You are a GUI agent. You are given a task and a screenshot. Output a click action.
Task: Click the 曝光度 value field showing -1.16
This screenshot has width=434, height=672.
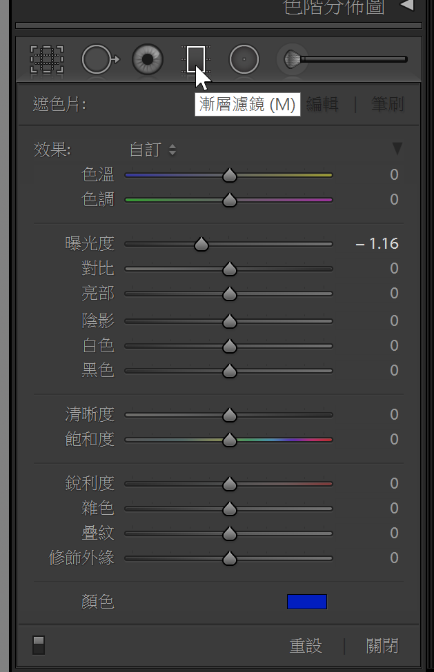click(377, 244)
